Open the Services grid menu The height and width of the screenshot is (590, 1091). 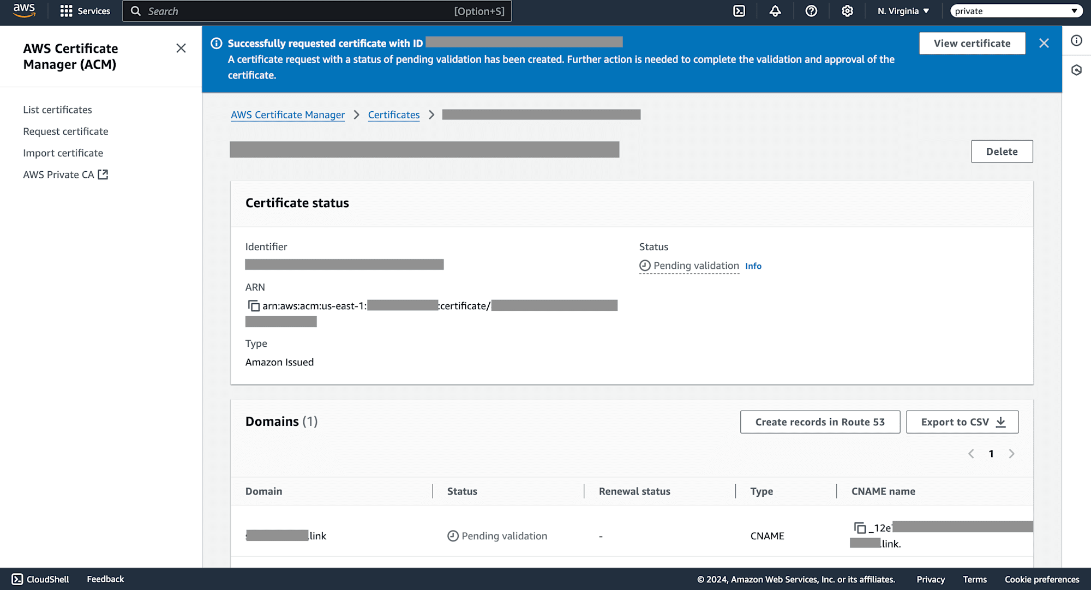(x=66, y=11)
